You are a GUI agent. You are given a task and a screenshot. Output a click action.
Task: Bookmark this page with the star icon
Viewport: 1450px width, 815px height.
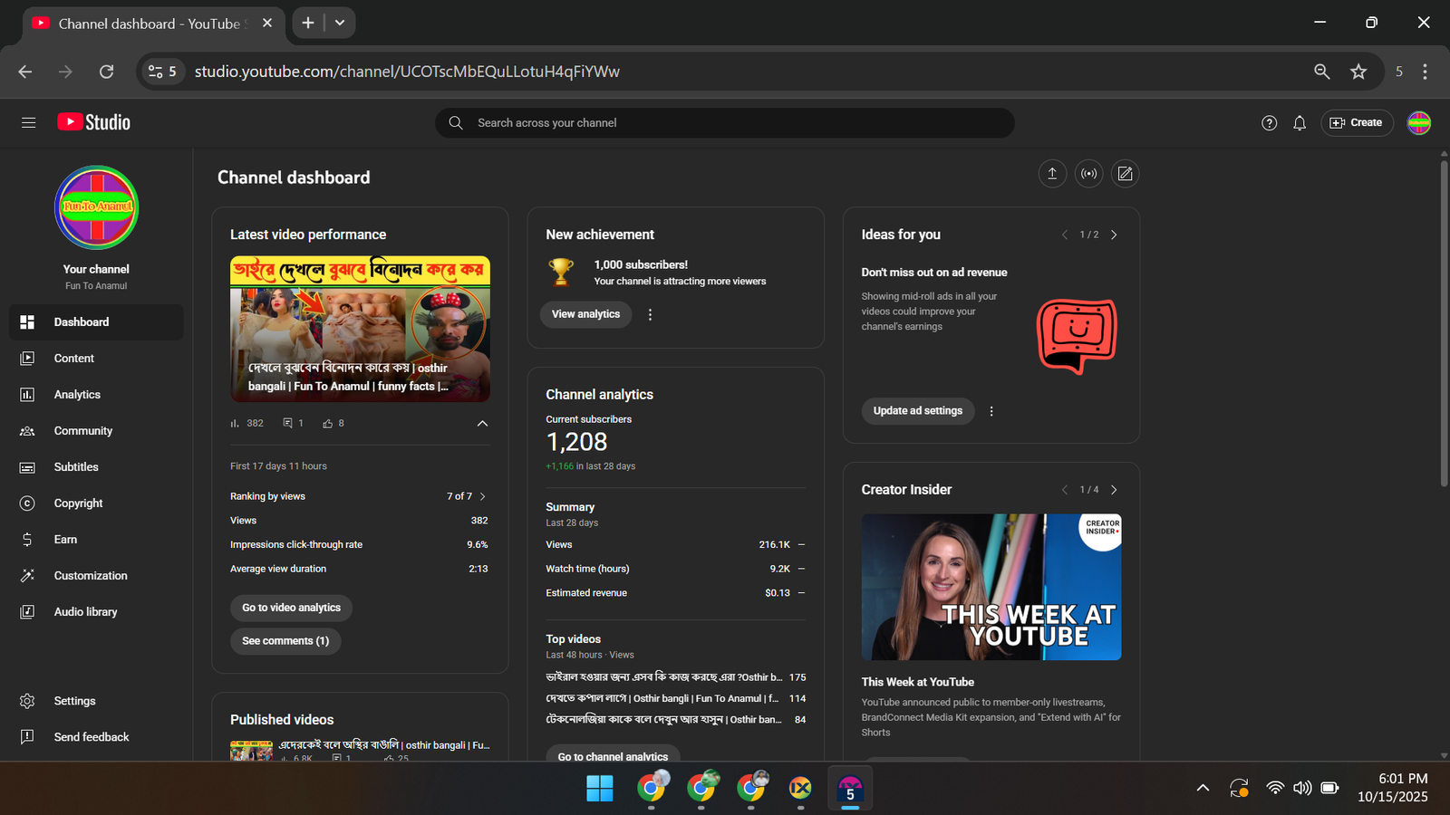click(1358, 72)
